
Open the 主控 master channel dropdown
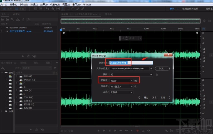coord(132,92)
